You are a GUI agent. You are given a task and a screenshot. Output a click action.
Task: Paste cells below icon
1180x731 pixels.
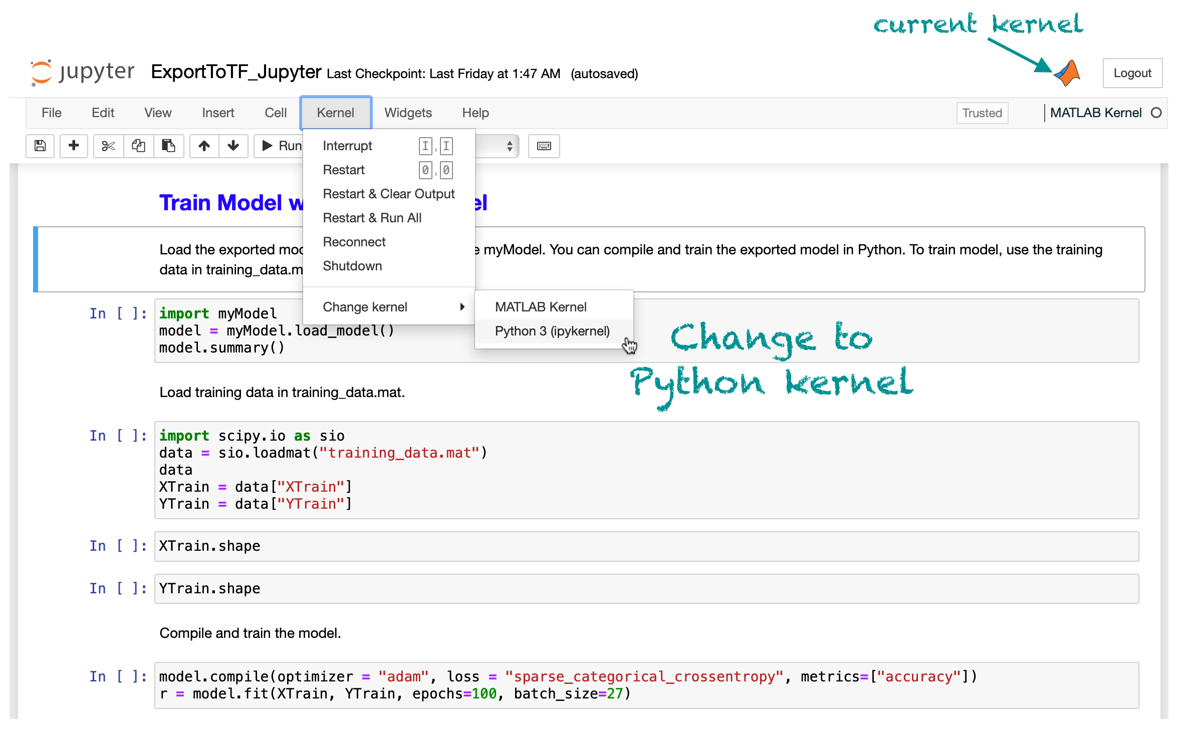pos(168,146)
